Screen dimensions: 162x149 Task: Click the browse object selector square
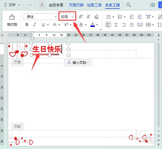(159, 140)
